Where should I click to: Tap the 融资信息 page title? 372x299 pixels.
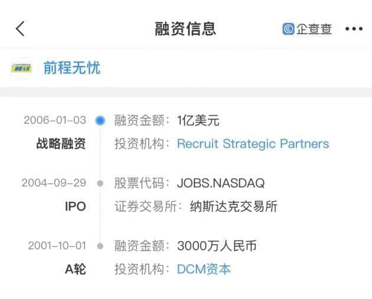point(185,28)
